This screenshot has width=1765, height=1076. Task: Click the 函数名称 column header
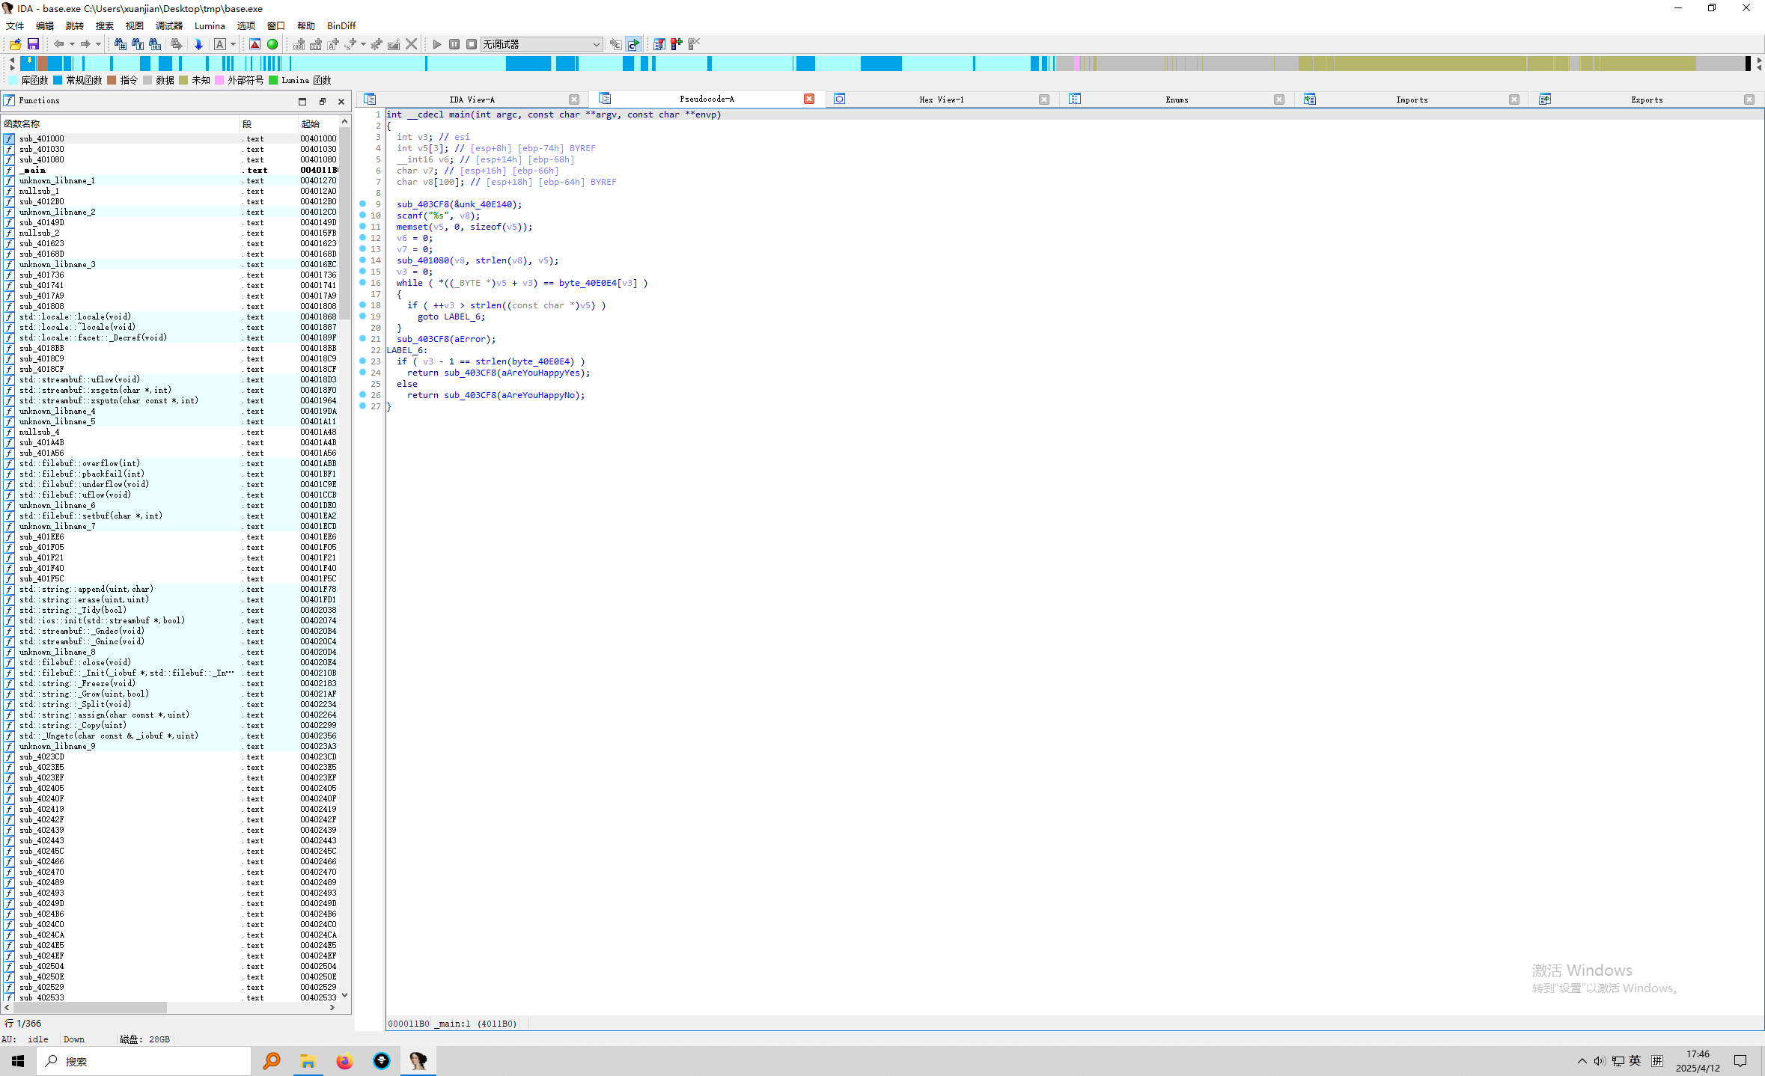(22, 123)
